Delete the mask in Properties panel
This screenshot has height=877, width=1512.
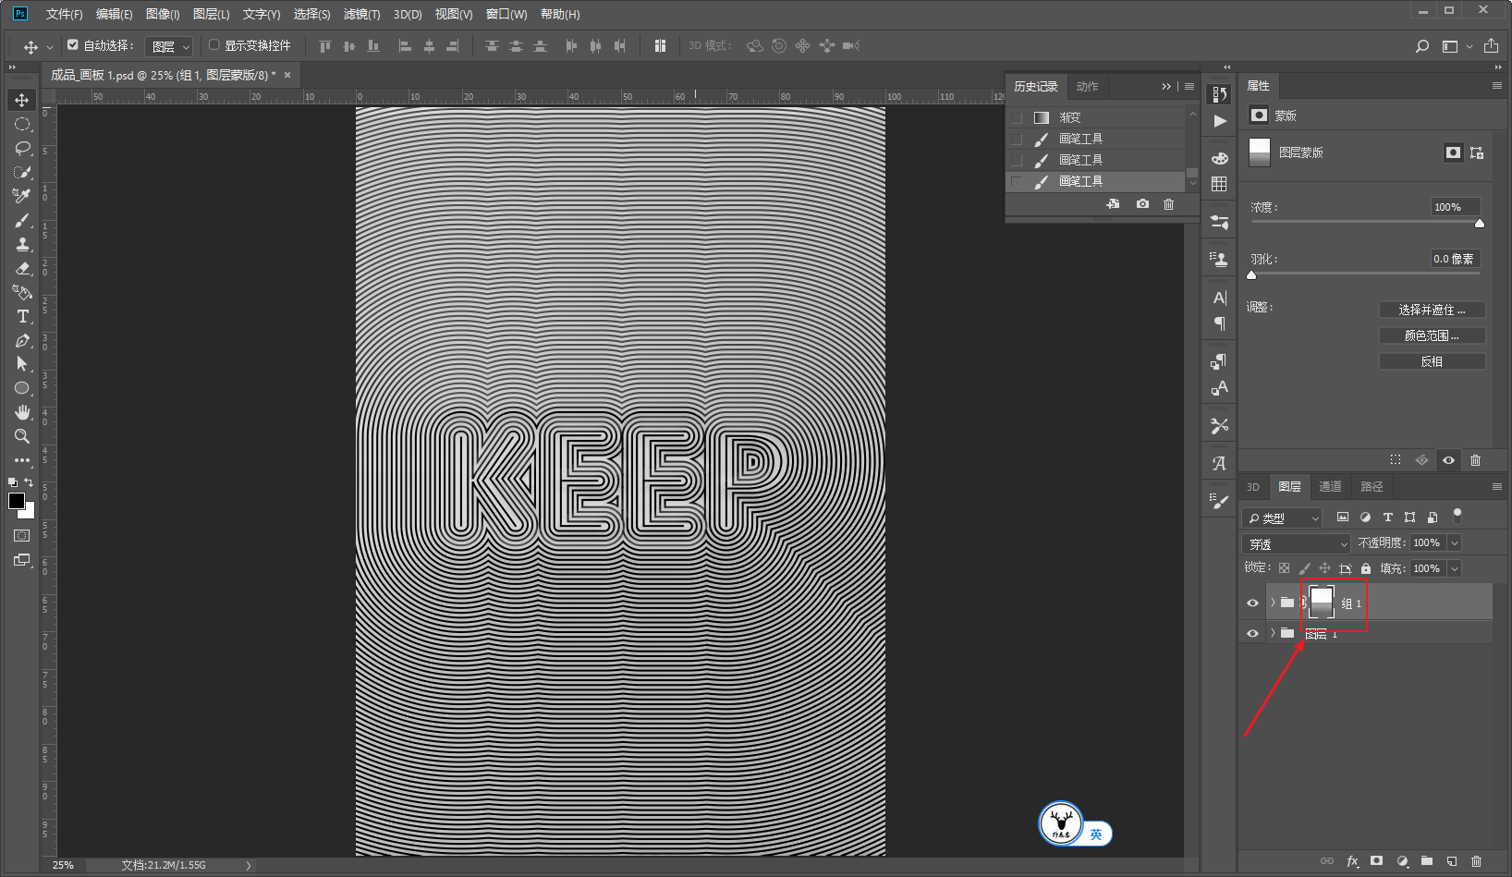click(x=1475, y=460)
